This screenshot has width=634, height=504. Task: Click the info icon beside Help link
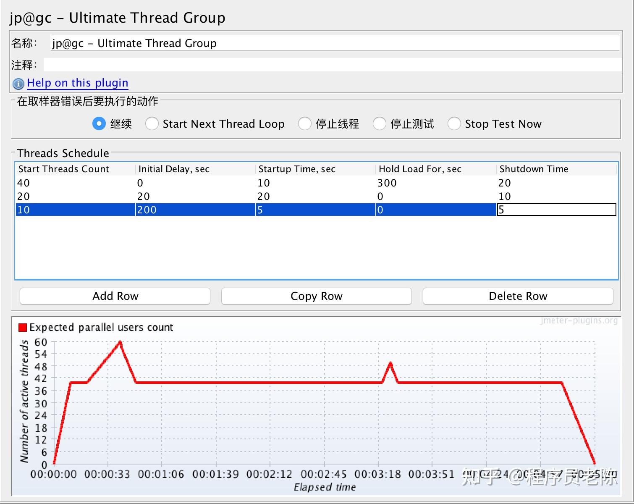(x=18, y=83)
